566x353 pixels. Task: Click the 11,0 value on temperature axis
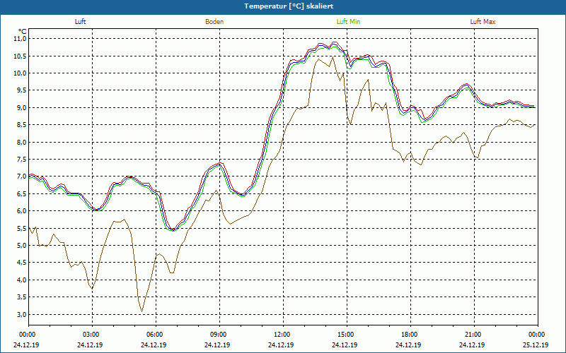coord(21,39)
